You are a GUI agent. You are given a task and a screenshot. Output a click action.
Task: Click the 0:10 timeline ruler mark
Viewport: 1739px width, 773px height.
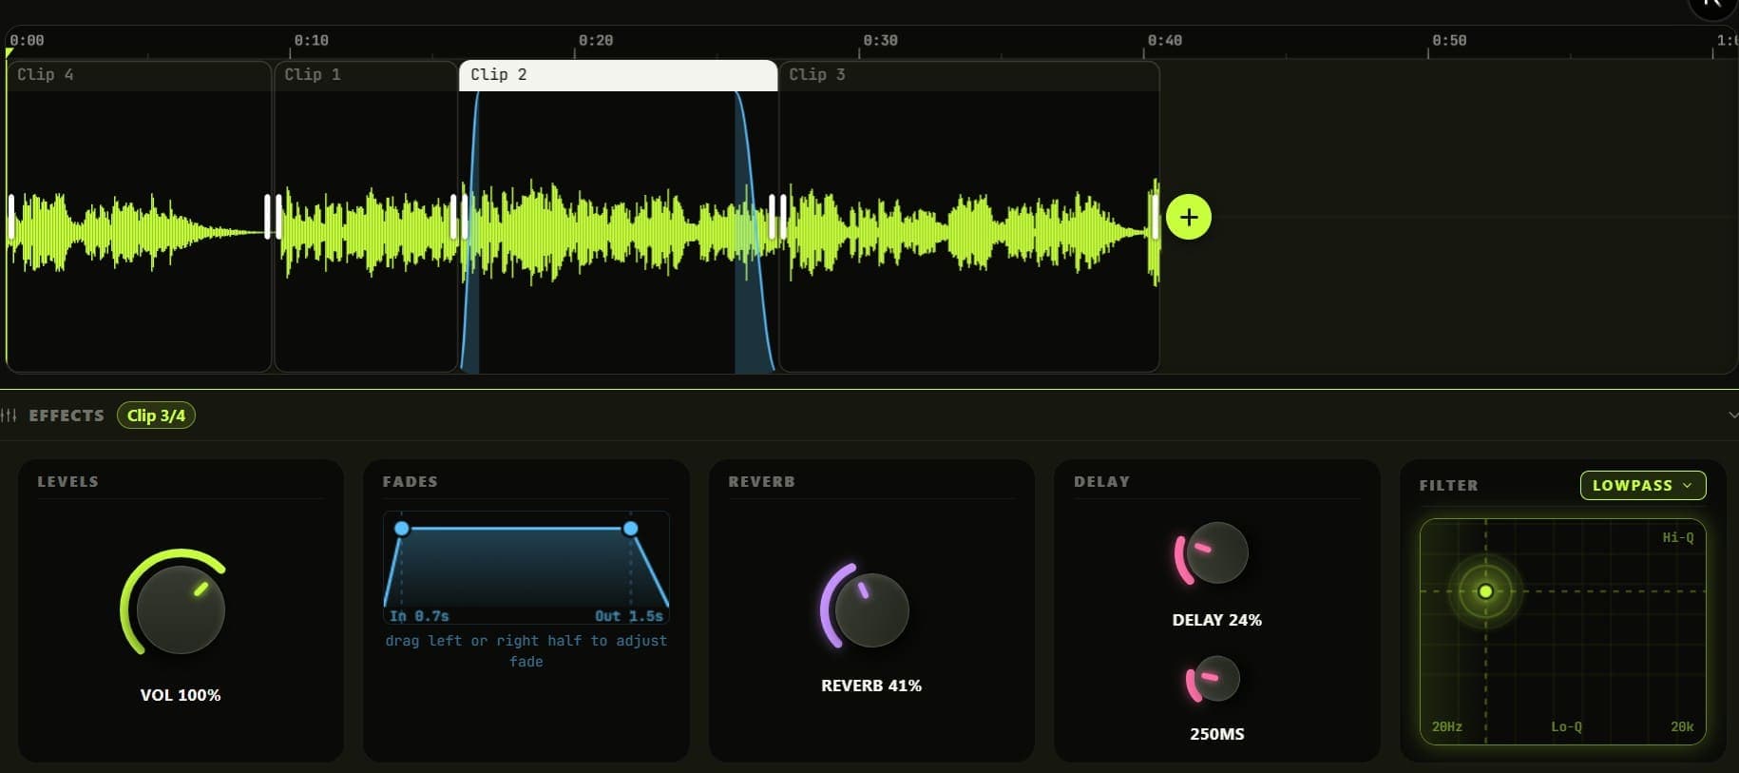tap(311, 41)
